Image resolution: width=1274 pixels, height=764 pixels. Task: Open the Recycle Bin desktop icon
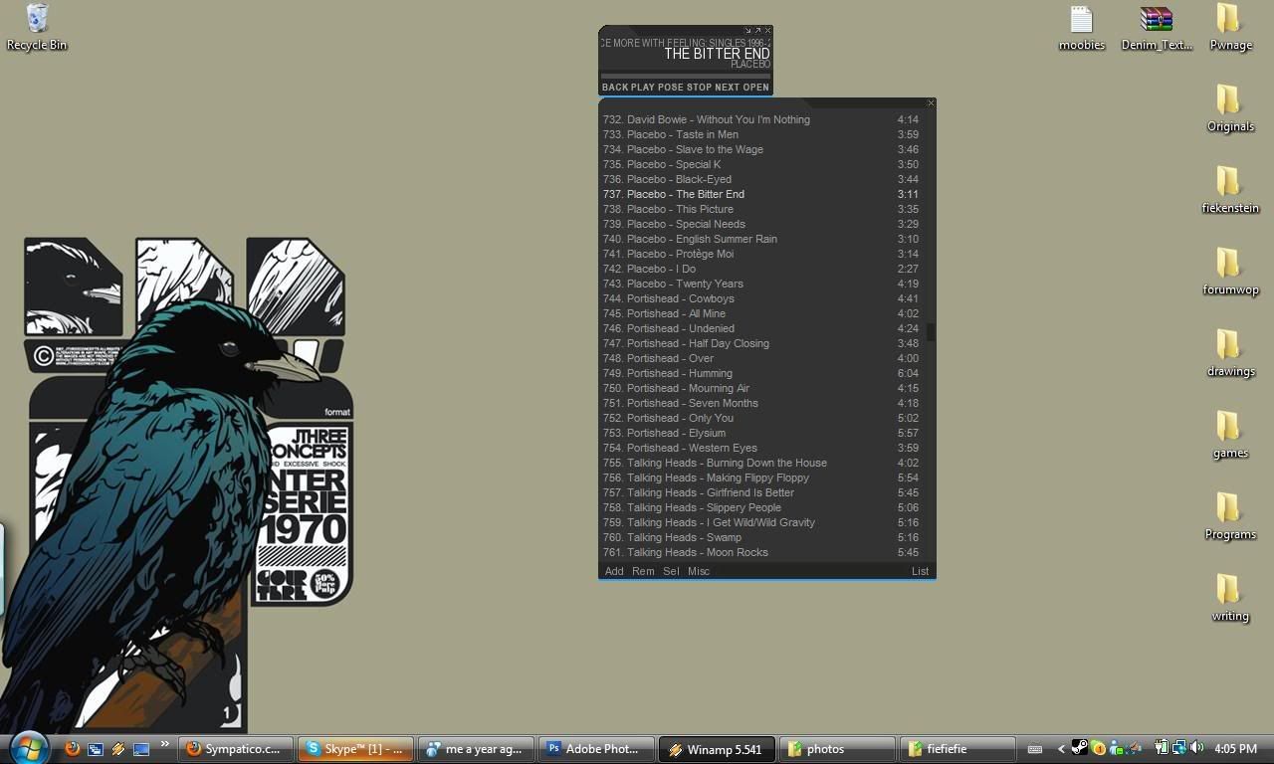[37, 27]
